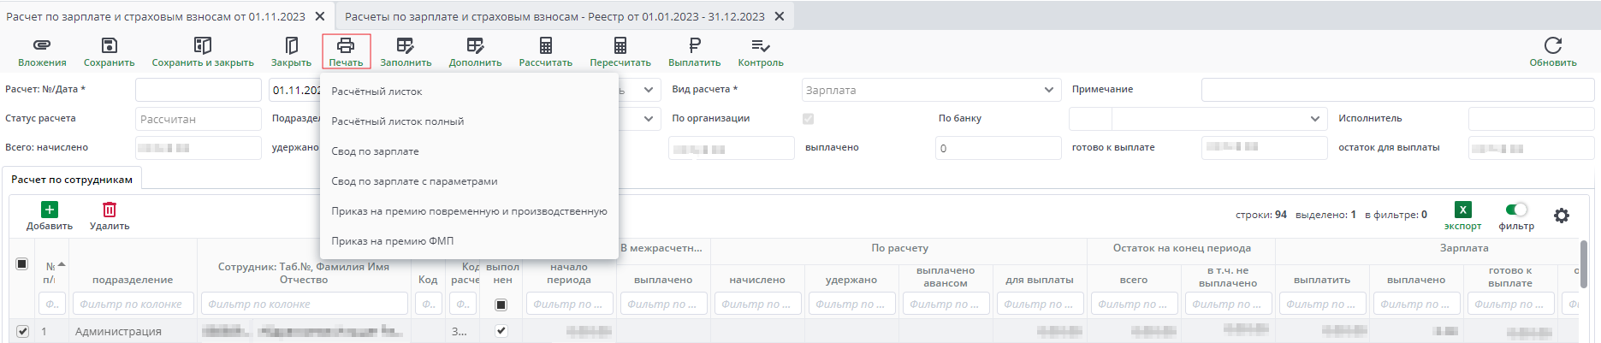Screen dimensions: 1601x343
Task: Click the Удалить trash icon
Action: tap(110, 210)
